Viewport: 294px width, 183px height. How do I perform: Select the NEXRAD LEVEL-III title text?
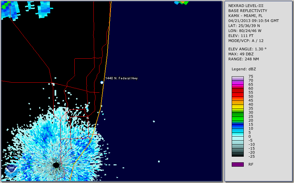tap(246, 6)
